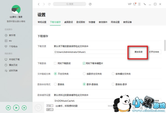Image resolution: width=166 pixels, height=113 pixels.
Task: Play the previous track
Action: [8, 108]
